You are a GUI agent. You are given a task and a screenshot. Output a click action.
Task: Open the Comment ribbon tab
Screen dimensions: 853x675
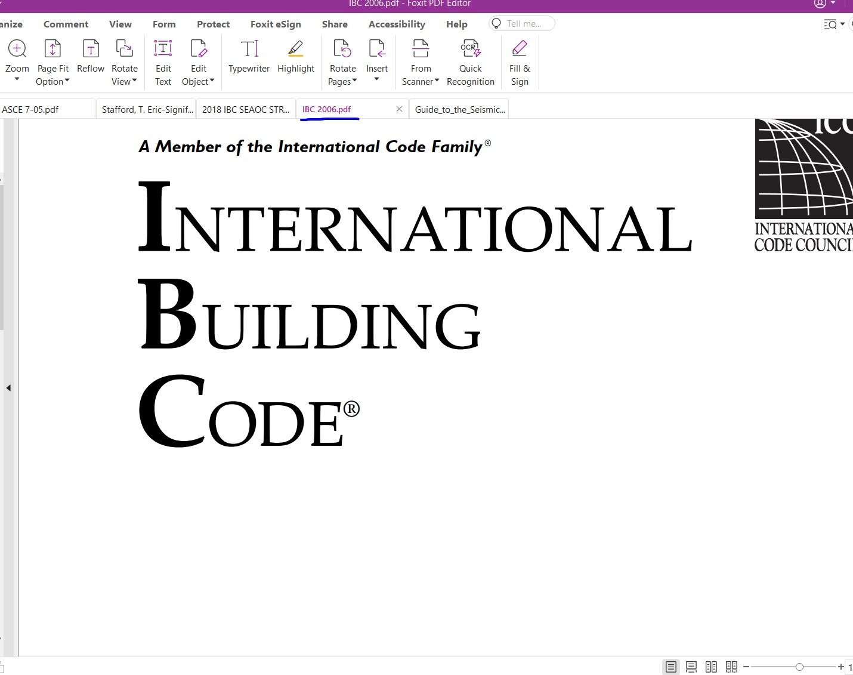click(x=66, y=24)
